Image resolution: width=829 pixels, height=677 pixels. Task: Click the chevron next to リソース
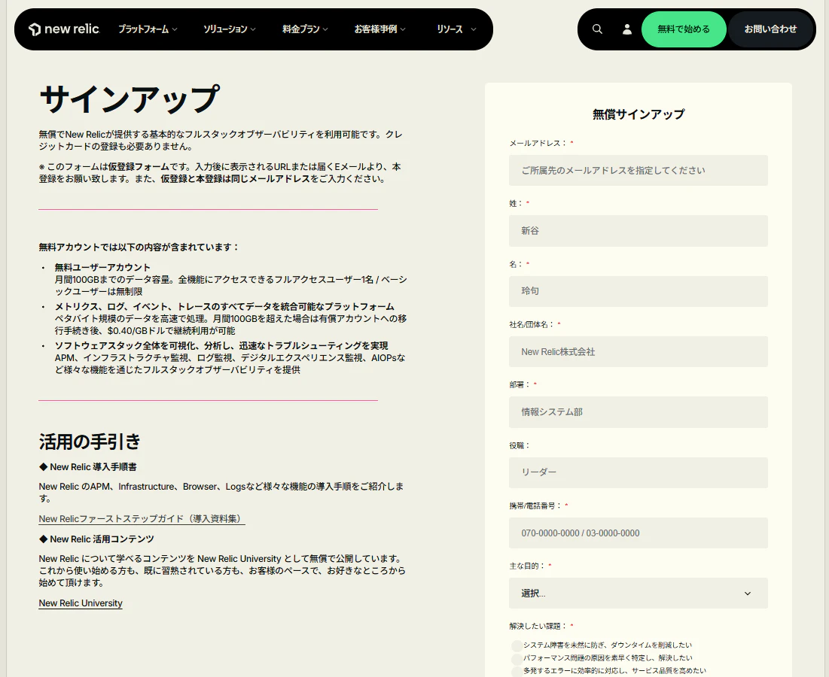click(473, 29)
